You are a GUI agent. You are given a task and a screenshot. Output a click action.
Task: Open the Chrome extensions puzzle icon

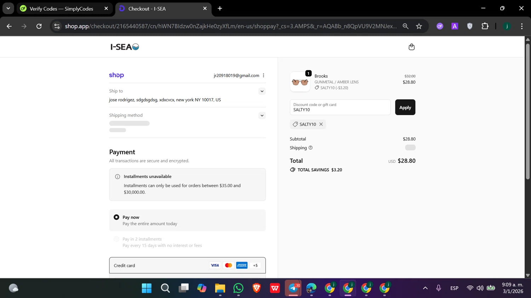pos(485,26)
